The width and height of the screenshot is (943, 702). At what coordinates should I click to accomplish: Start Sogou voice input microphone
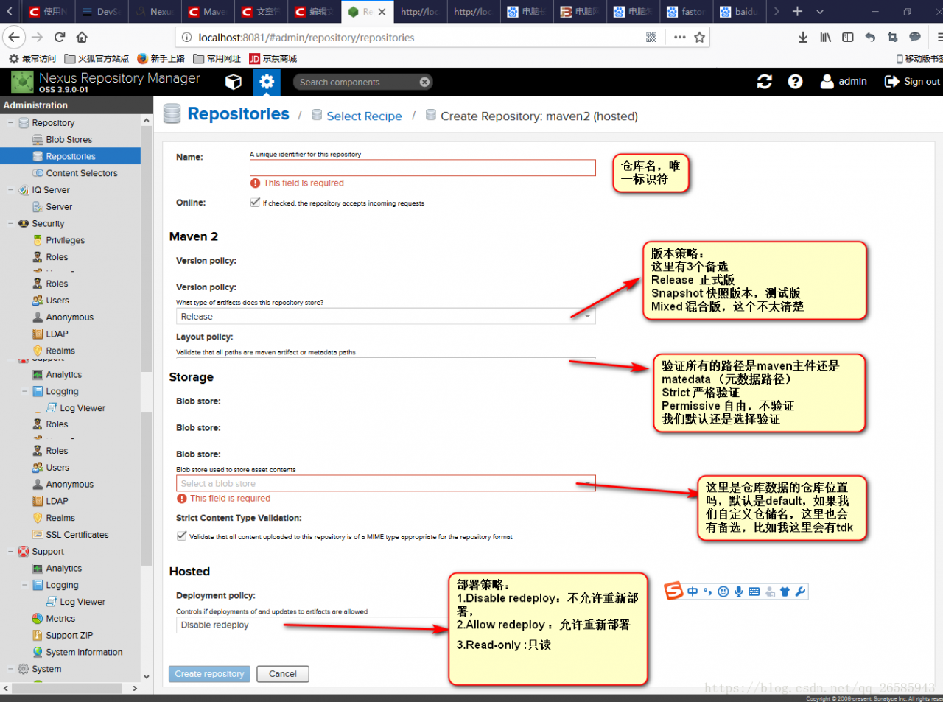coord(738,592)
